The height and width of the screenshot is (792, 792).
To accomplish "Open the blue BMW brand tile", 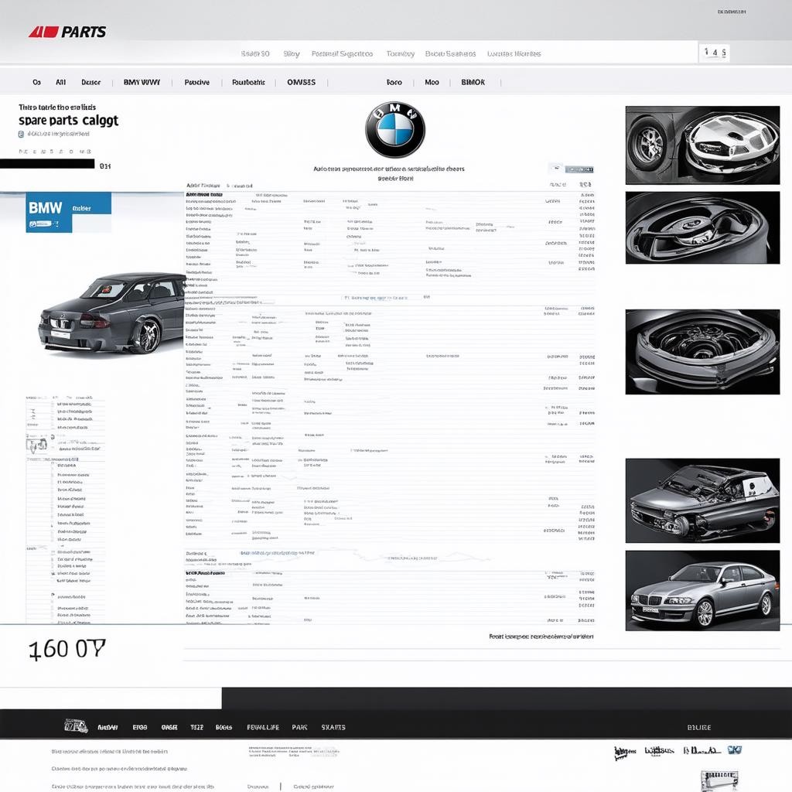I will coord(68,212).
